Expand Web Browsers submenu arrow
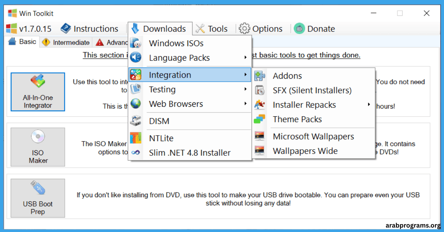This screenshot has width=444, height=232. tap(245, 104)
